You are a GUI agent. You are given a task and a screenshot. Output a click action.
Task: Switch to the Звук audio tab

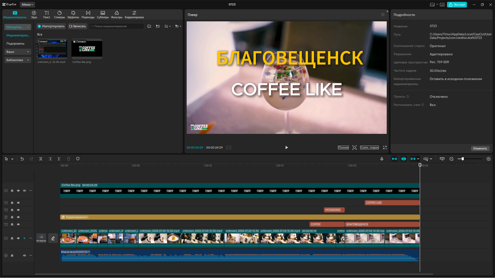[34, 15]
